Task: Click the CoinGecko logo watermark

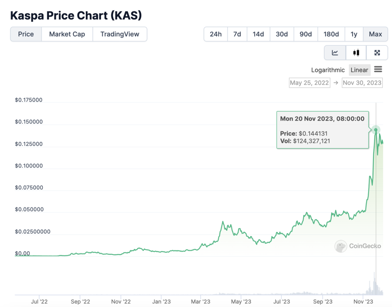Action: coord(341,246)
